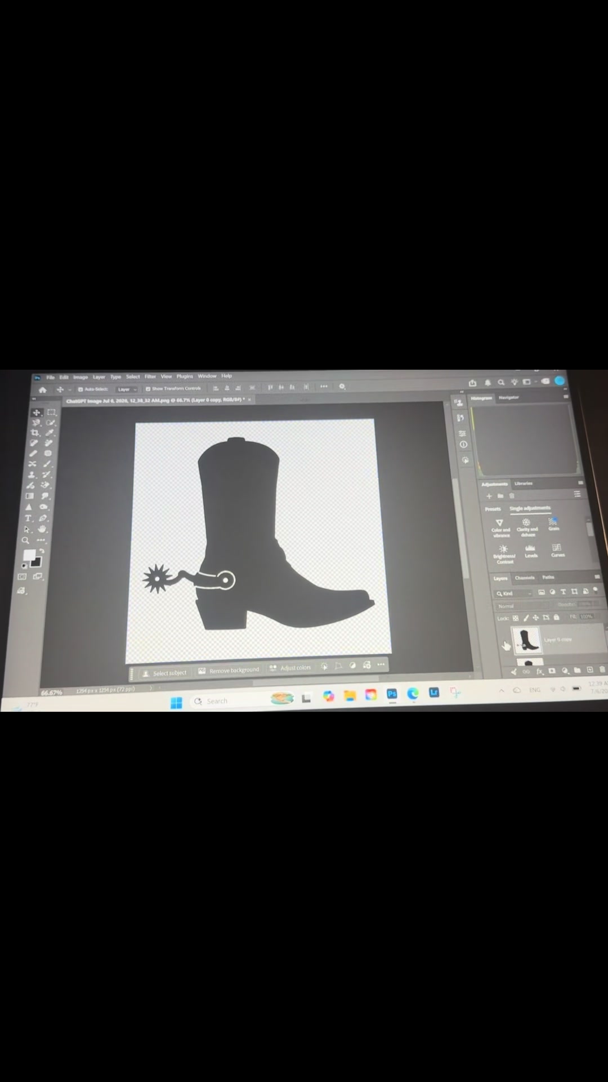This screenshot has width=608, height=1082.
Task: Click the Remove background button
Action: coord(229,671)
